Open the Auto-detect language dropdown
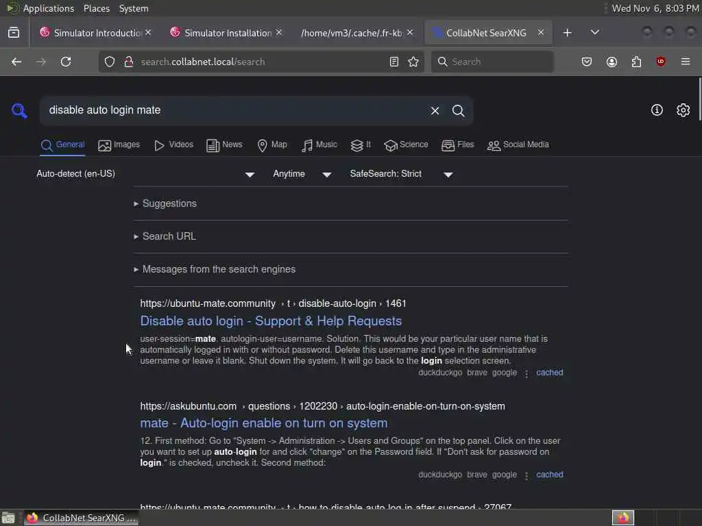This screenshot has height=526, width=702. click(x=146, y=174)
